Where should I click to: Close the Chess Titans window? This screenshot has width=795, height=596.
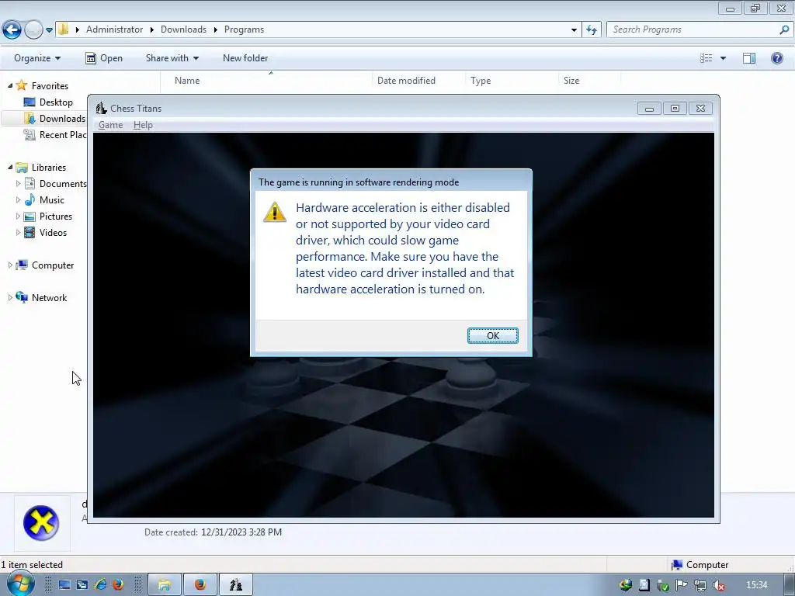700,109
